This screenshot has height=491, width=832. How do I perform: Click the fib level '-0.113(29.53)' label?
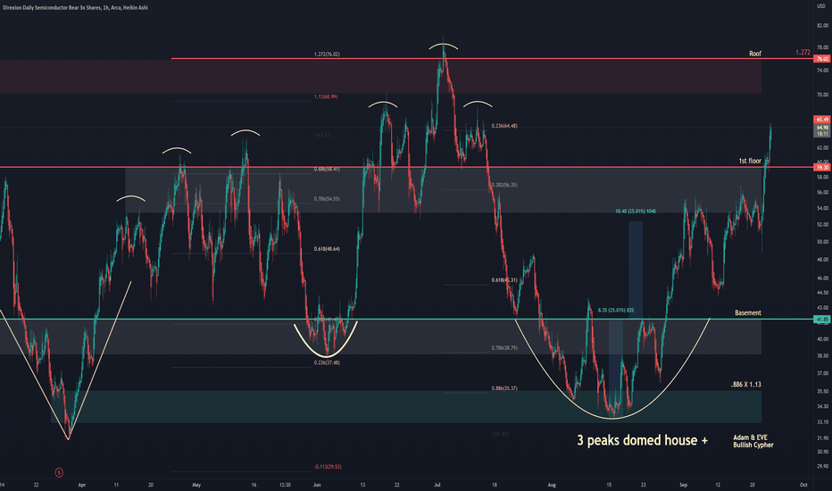[328, 467]
